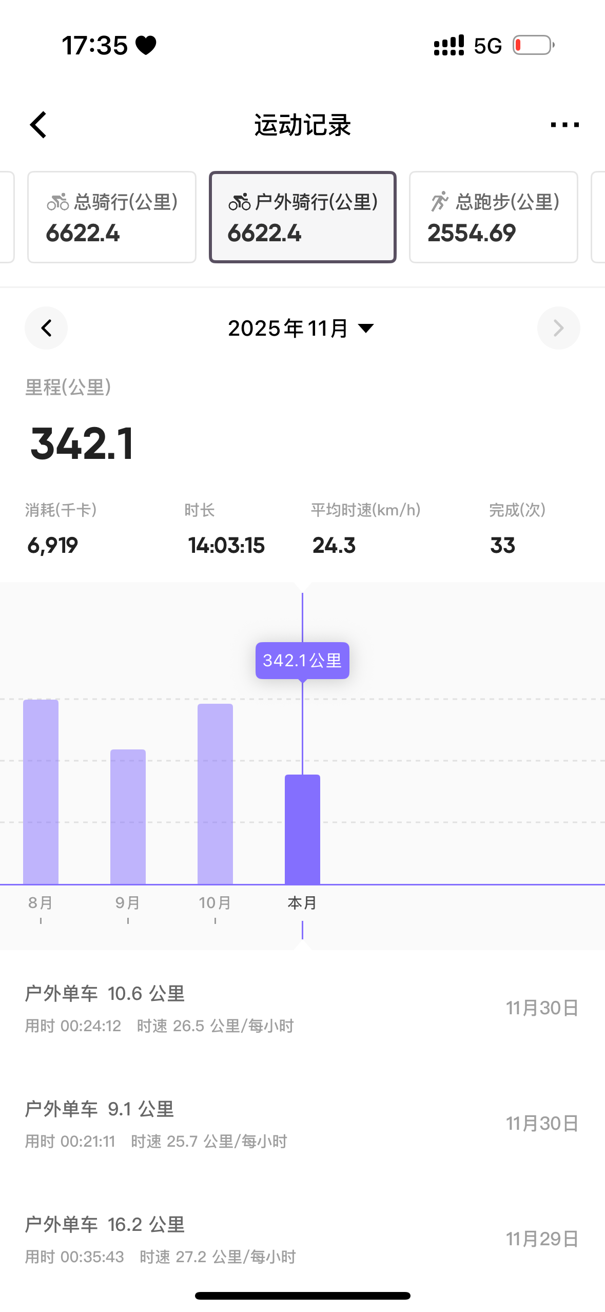Tap the 消耗(千卡) 6,919 stat
605x1312 pixels.
tap(61, 529)
